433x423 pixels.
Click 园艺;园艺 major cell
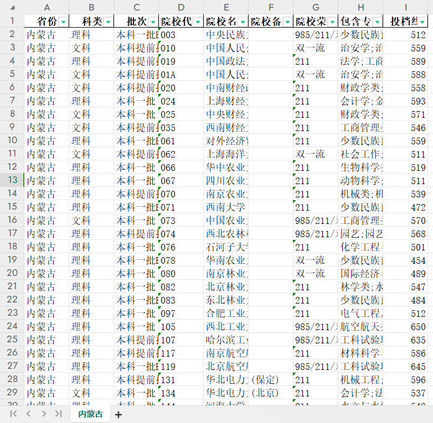point(360,233)
